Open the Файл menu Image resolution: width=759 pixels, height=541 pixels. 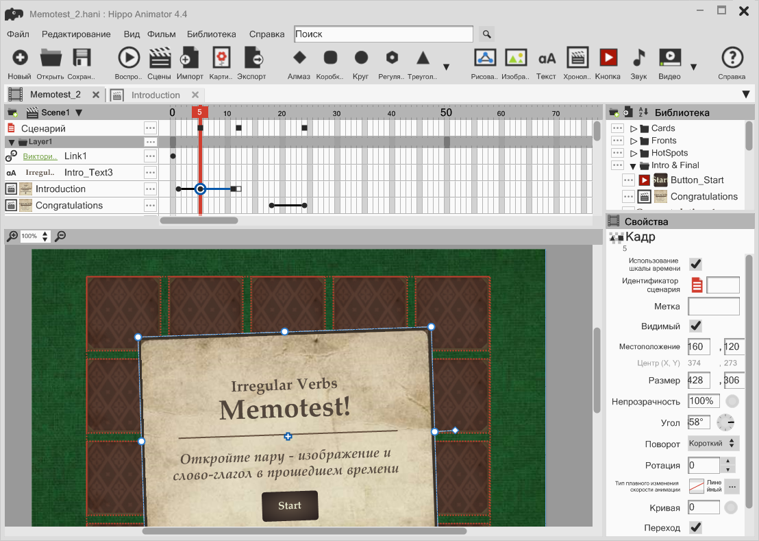(x=18, y=34)
